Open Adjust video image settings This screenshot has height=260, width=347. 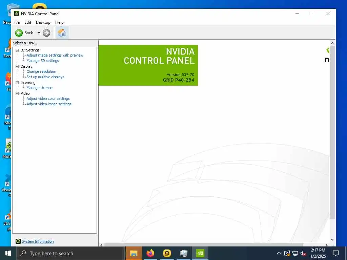49,104
